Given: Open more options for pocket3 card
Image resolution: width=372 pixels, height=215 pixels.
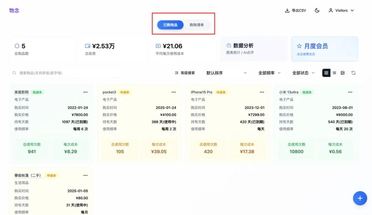Looking at the screenshot, I should pyautogui.click(x=174, y=92).
